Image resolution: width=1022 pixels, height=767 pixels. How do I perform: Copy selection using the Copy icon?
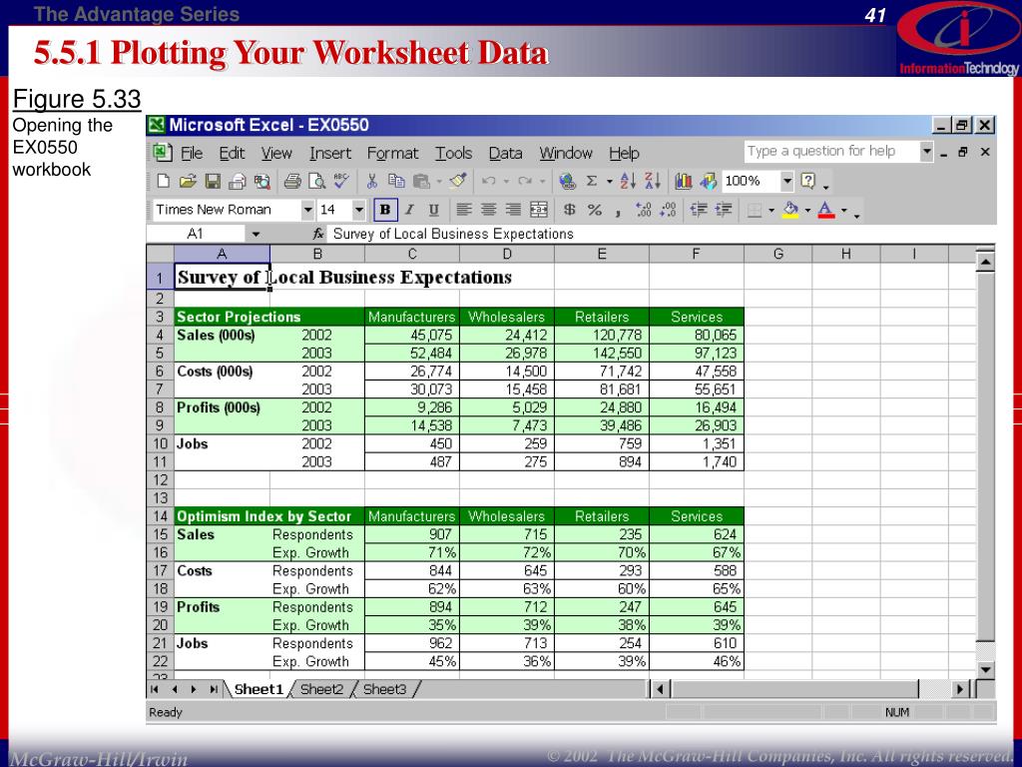coord(396,182)
